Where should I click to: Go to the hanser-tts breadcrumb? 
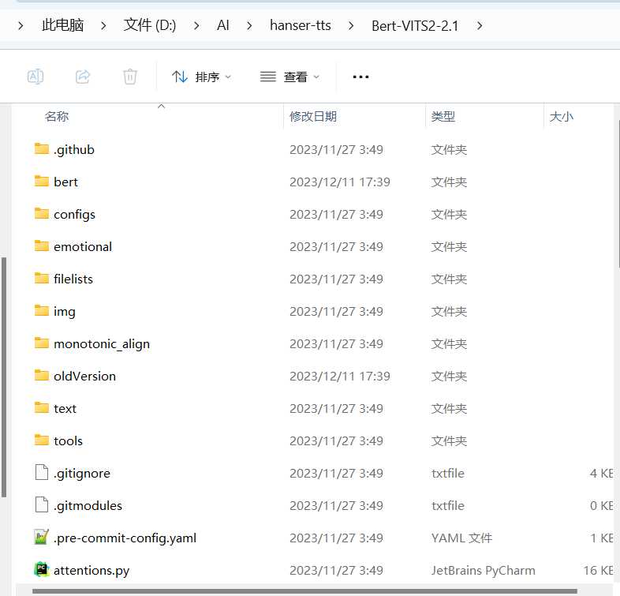tap(300, 25)
